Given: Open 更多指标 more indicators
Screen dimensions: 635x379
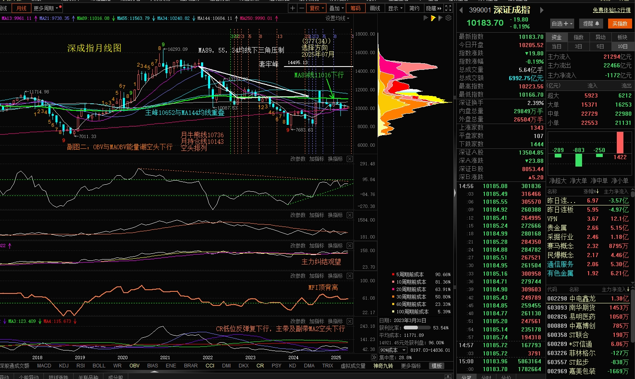Looking at the screenshot, I should 411,366.
